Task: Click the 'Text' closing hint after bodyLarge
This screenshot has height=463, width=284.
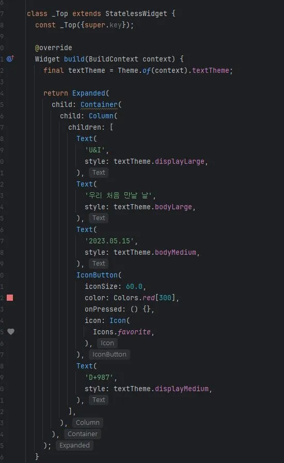Action: 98,218
